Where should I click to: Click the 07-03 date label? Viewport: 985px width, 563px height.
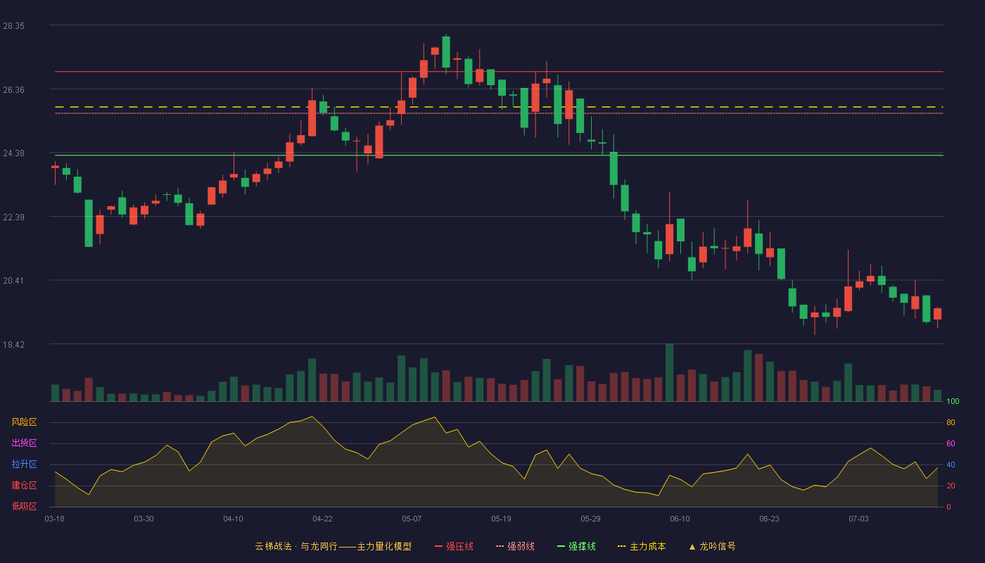click(858, 519)
